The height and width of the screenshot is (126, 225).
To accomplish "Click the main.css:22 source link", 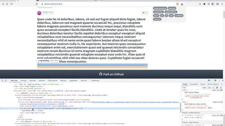I will point(218,102).
